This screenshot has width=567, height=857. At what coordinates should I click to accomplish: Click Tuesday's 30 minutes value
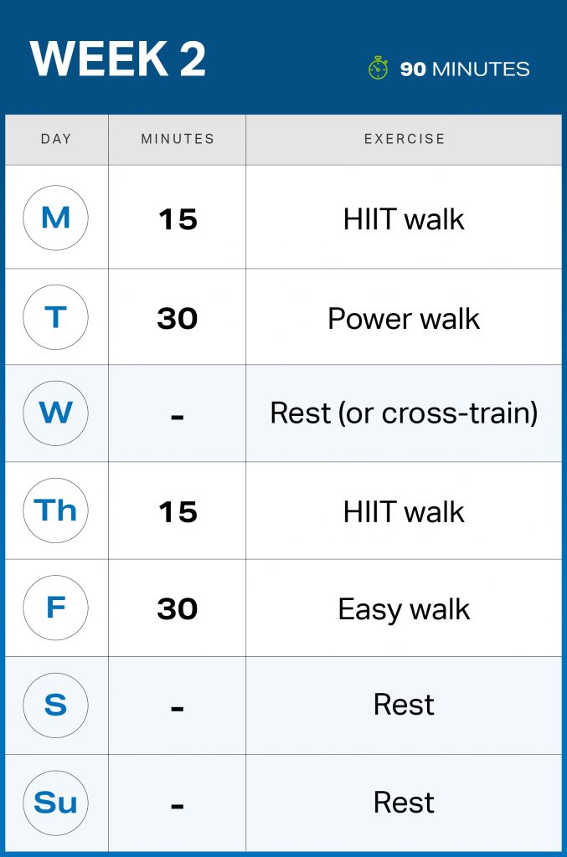point(178,318)
